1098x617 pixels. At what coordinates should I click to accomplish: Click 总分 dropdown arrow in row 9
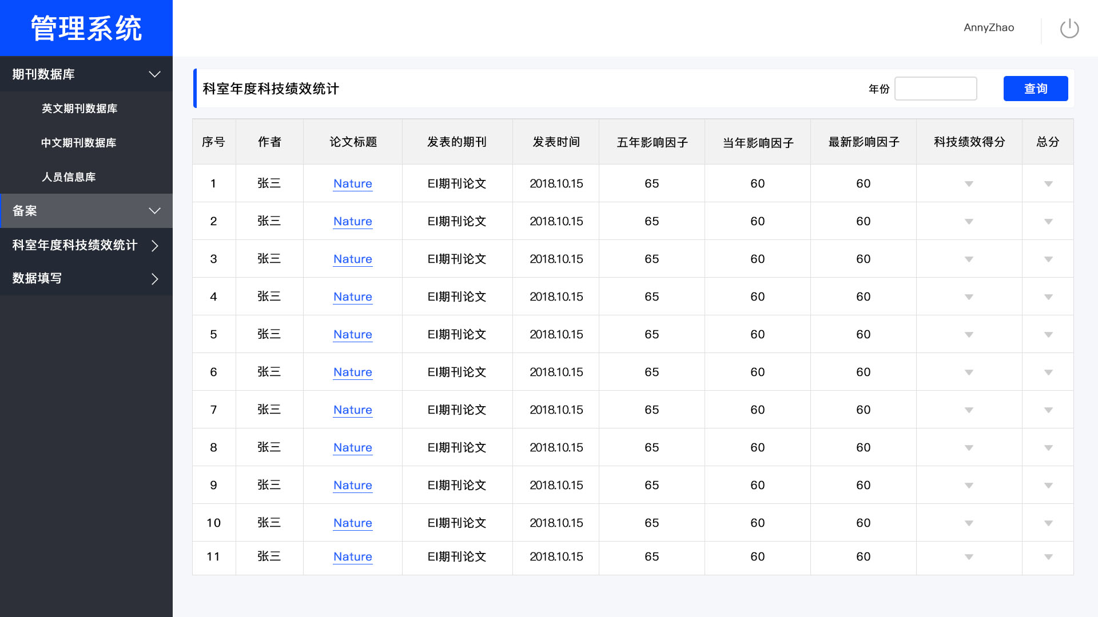tap(1048, 486)
